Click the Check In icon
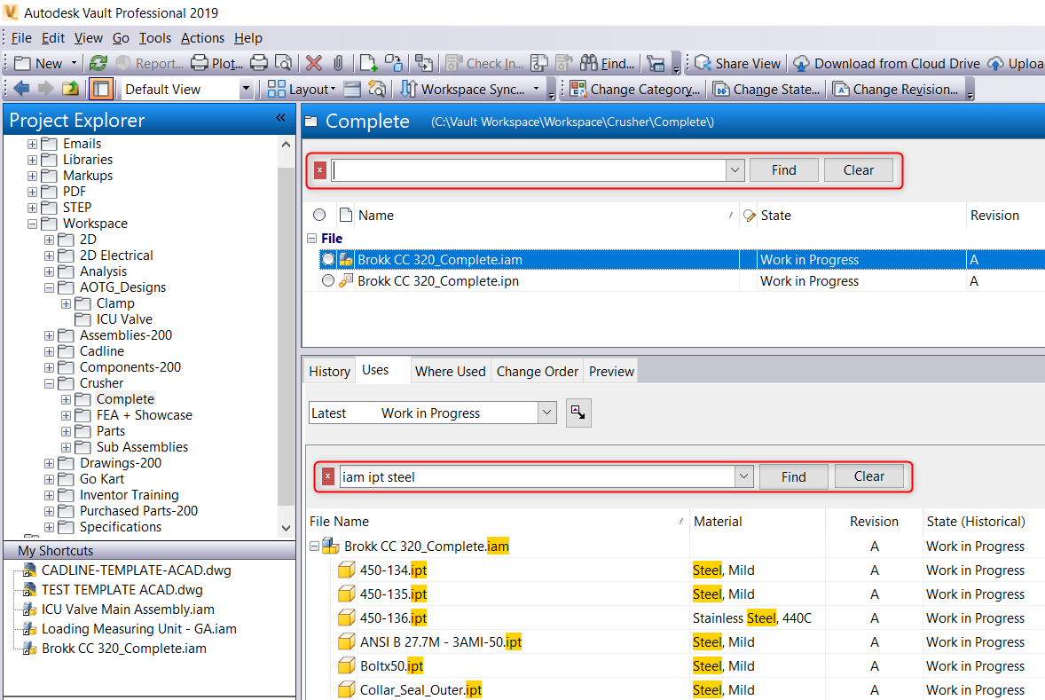Screen dimensions: 1045x700 (x=454, y=63)
